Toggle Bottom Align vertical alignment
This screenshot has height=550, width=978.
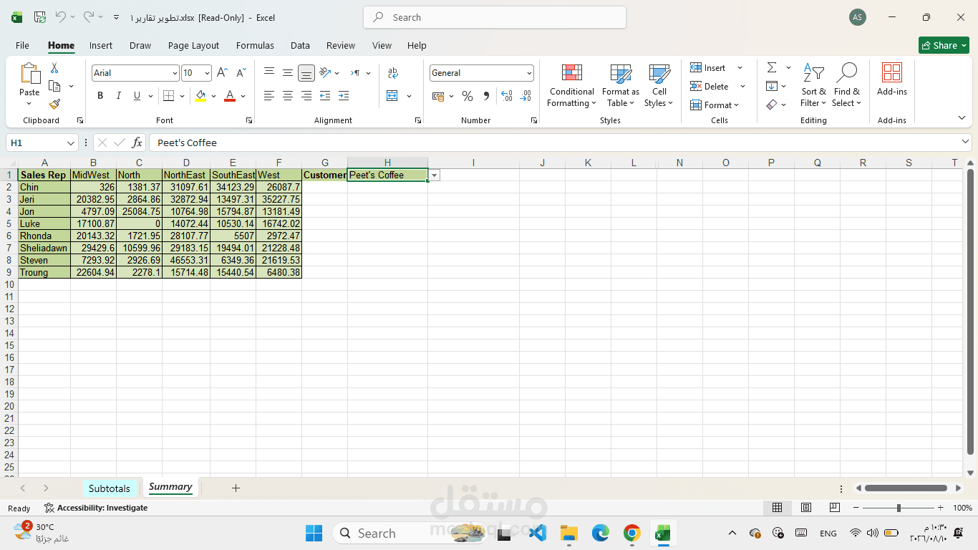[x=306, y=73]
